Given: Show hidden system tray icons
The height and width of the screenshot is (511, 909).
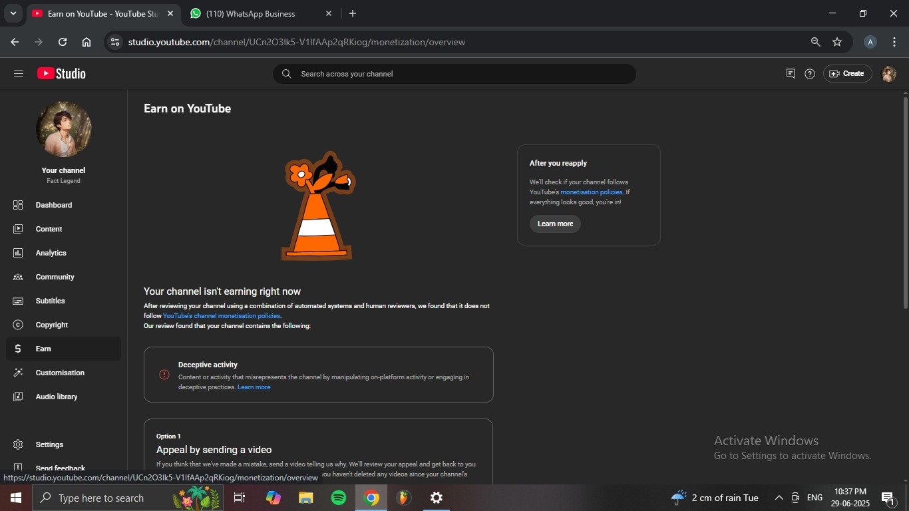Looking at the screenshot, I should pyautogui.click(x=779, y=498).
